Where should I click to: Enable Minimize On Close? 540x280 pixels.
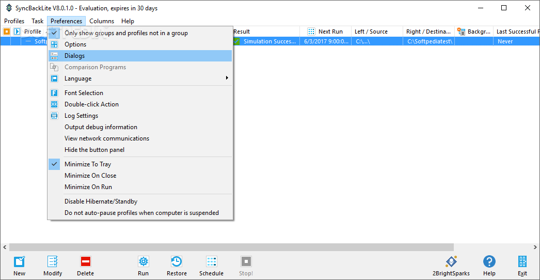(140, 176)
